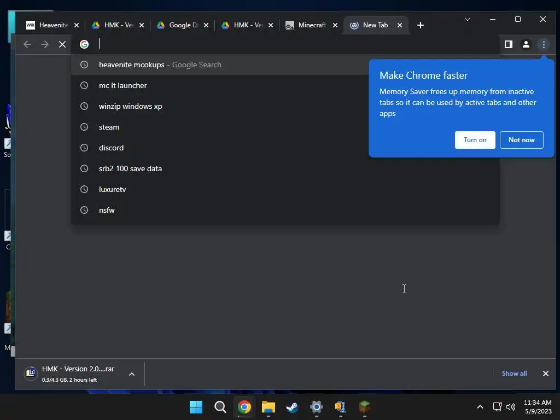
Task: Minimize the Chrome window
Action: (493, 19)
